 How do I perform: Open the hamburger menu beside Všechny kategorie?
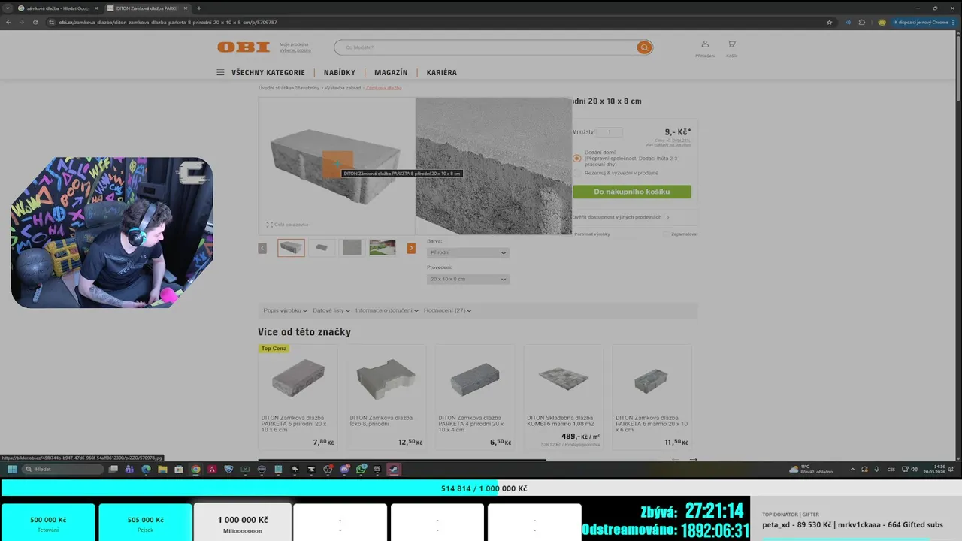[x=220, y=73]
